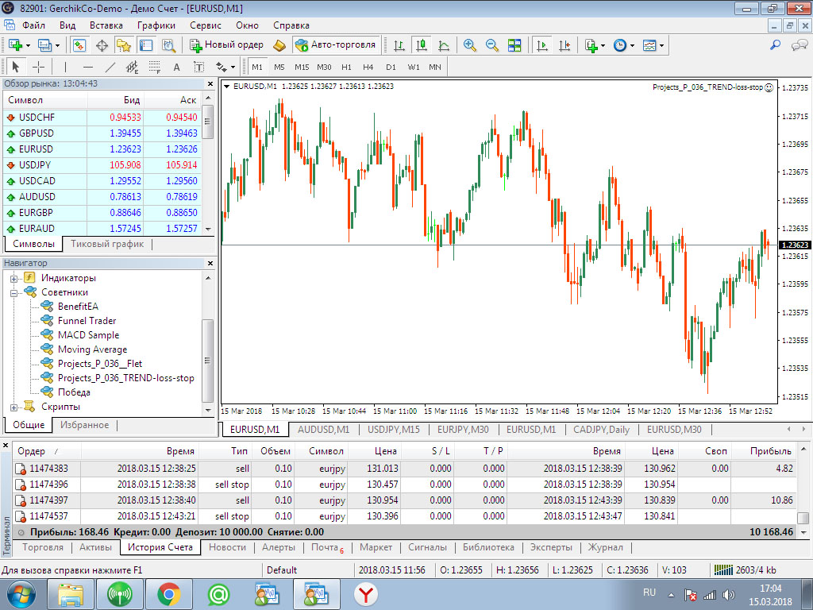The height and width of the screenshot is (610, 813).
Task: Open the Yandex browser taskbar icon
Action: tap(365, 594)
